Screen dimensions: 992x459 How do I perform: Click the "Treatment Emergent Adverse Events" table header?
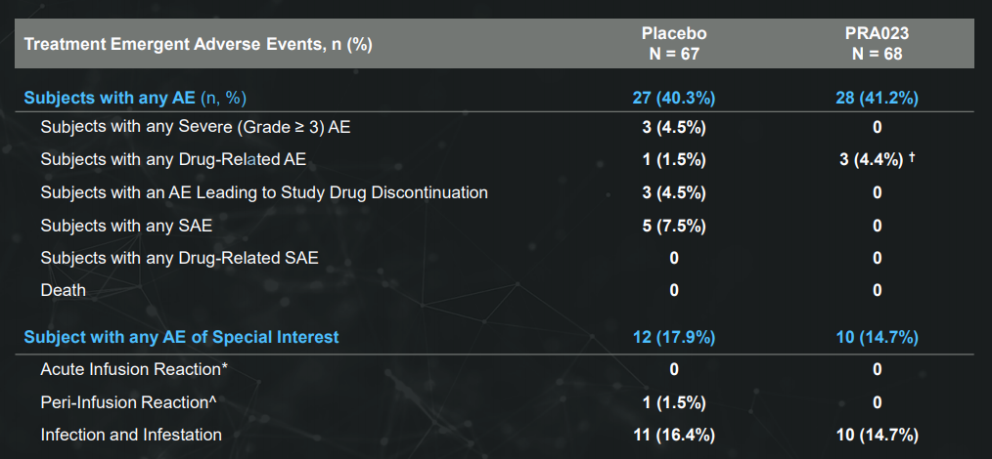(x=198, y=44)
